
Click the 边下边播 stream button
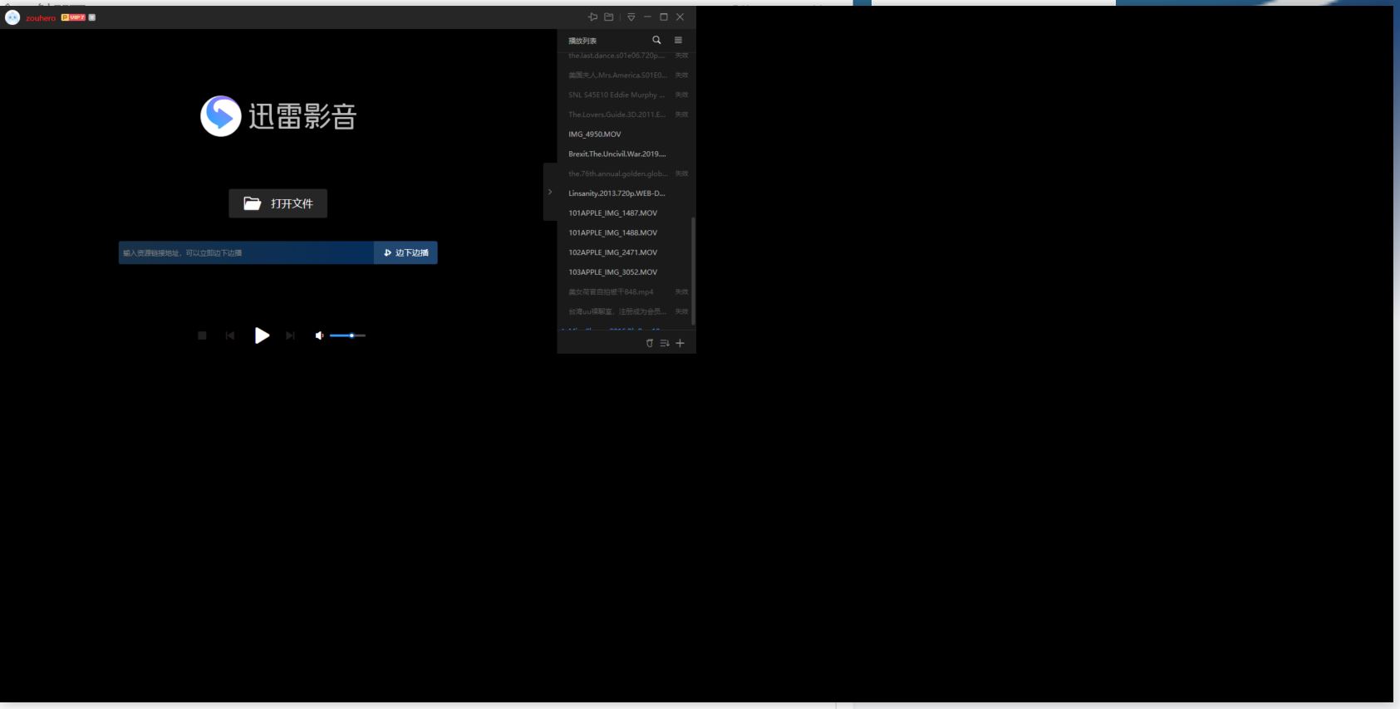point(405,252)
